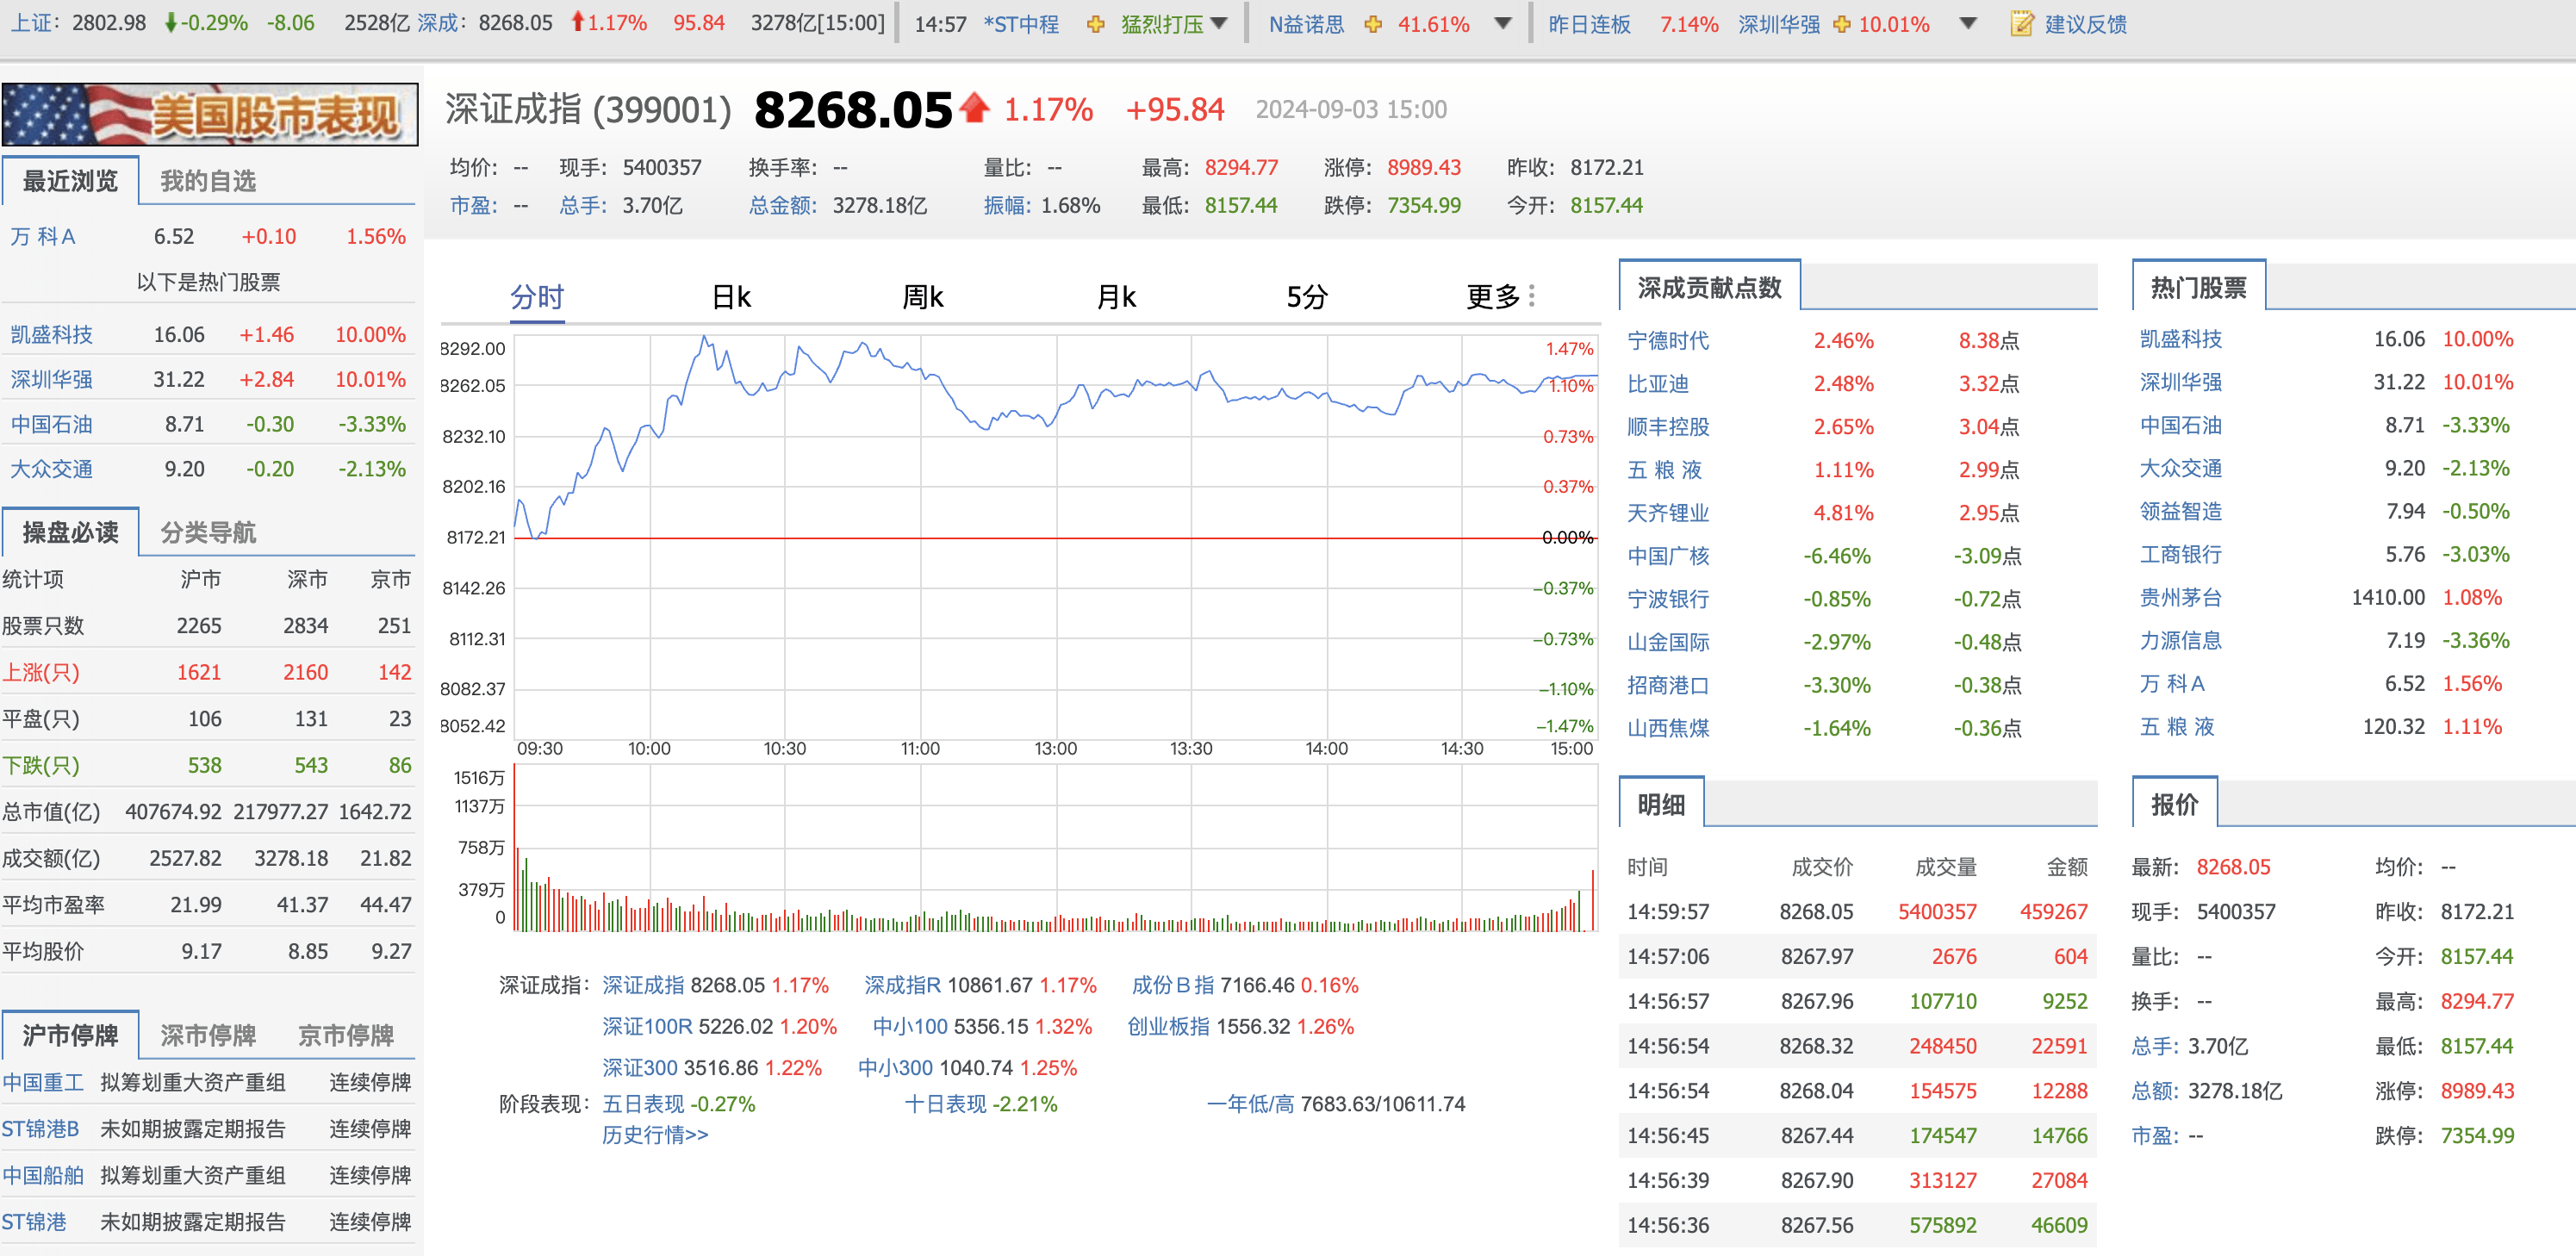2576x1256 pixels.
Task: Click the 14:59:57 trade detail row
Action: (x=1857, y=911)
